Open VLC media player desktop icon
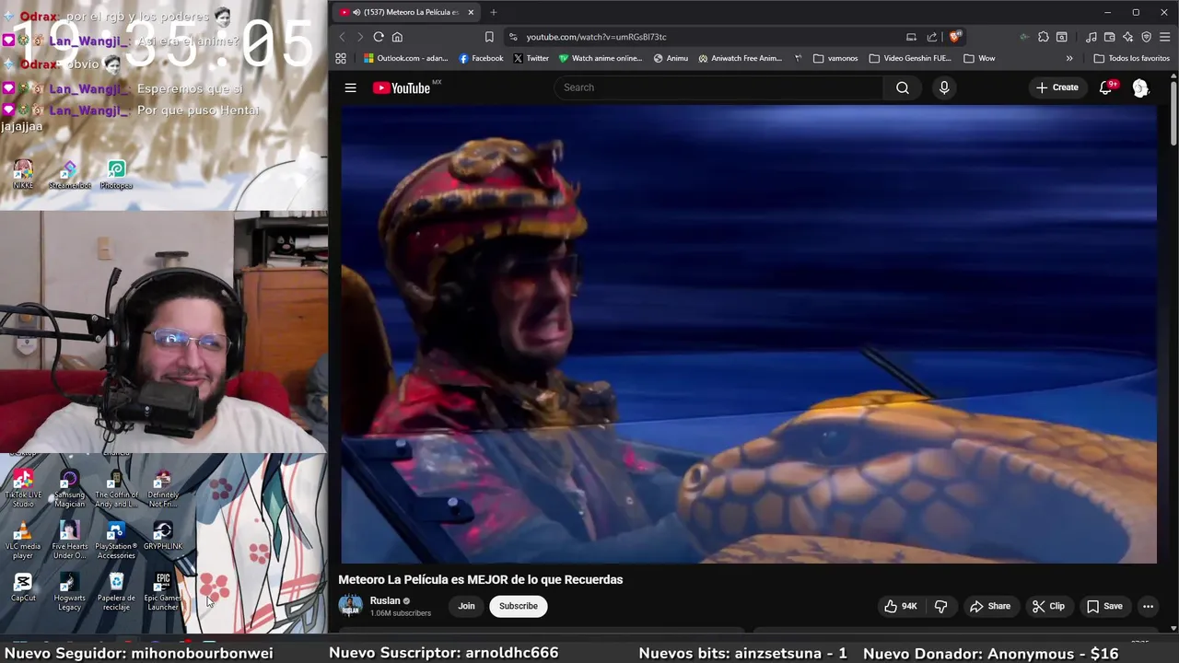This screenshot has height=663, width=1179. tap(23, 541)
